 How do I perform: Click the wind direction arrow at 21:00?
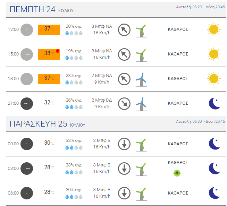tap(124, 104)
